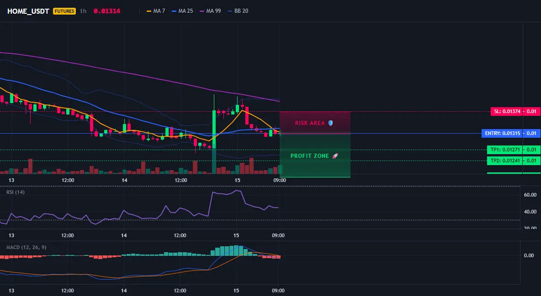Click the MACD (12, 26, 9) indicator label
The width and height of the screenshot is (541, 296).
(26, 247)
